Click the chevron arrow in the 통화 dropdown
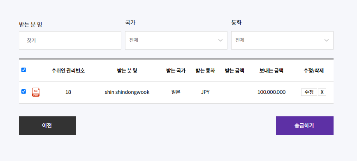 [327, 41]
